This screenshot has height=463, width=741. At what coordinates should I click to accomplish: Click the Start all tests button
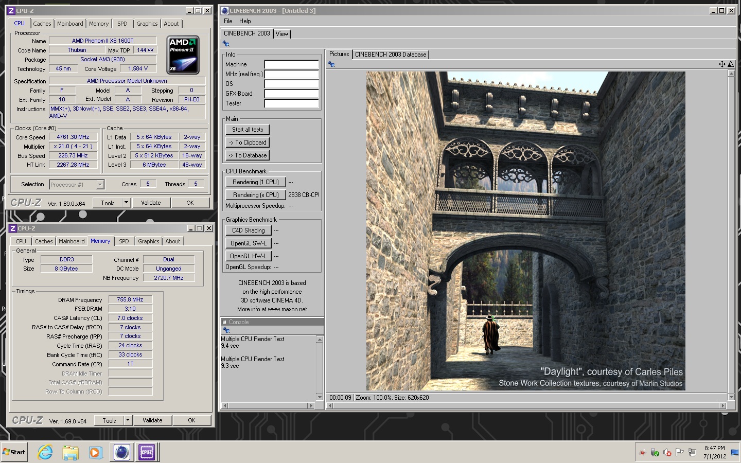[248, 130]
